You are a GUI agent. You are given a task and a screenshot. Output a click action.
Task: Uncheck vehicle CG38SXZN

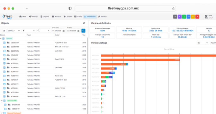(x=4, y=47)
